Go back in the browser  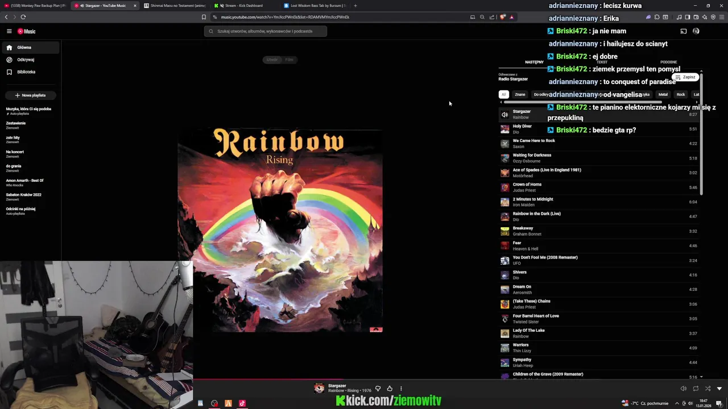7,17
